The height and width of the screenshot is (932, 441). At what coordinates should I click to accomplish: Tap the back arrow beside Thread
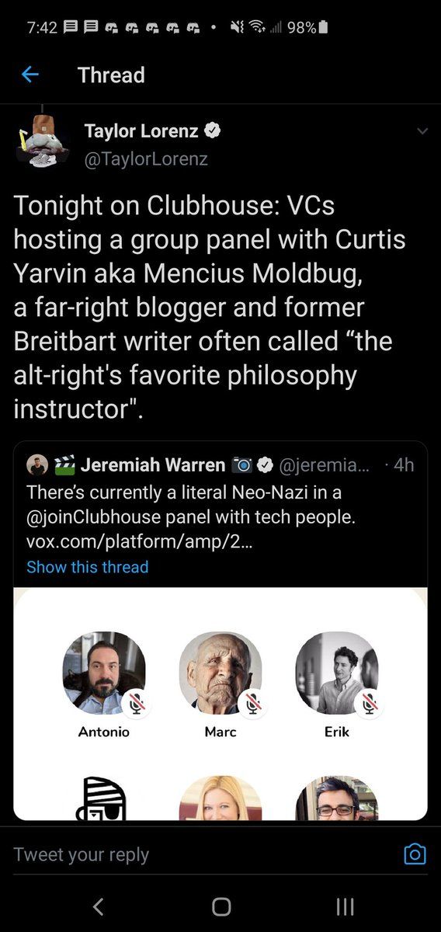point(30,75)
